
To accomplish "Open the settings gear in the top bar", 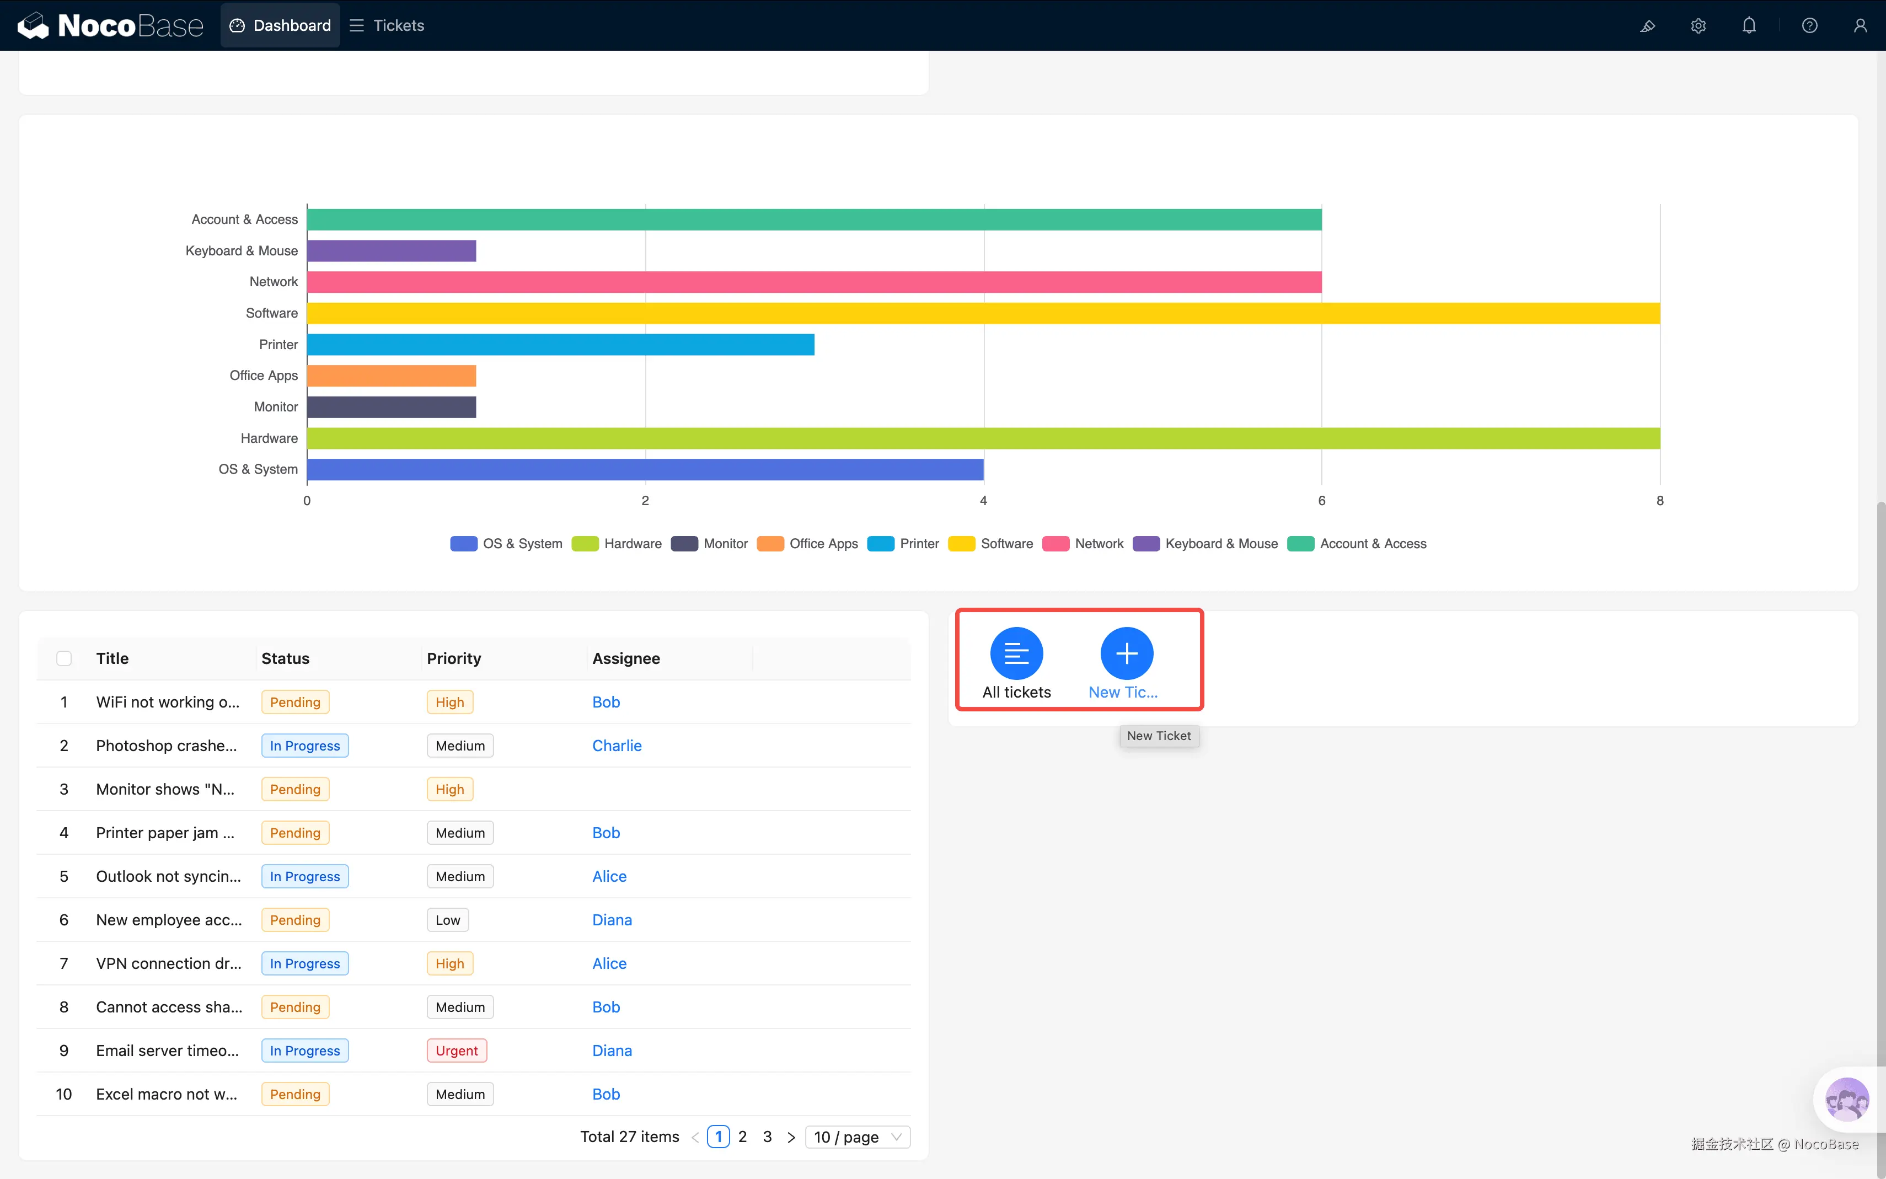I will point(1699,25).
